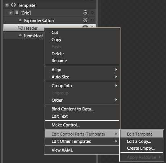Viewport: 166px width, 163px height.
Task: Open the Align submenu
Action: click(x=82, y=70)
